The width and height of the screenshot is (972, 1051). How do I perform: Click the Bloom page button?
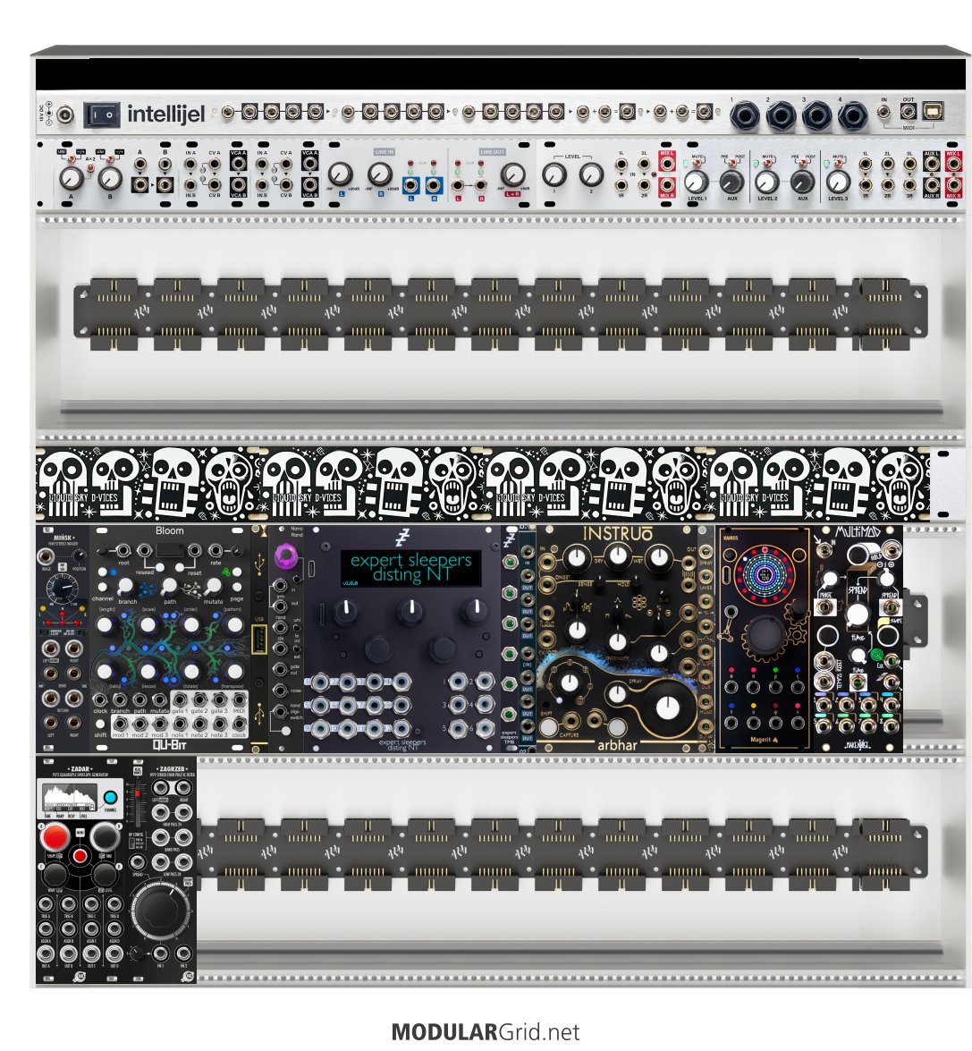point(236,587)
